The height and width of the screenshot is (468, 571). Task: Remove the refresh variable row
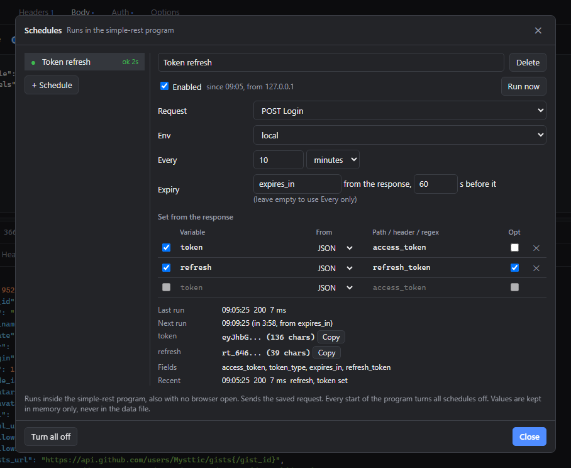click(536, 268)
